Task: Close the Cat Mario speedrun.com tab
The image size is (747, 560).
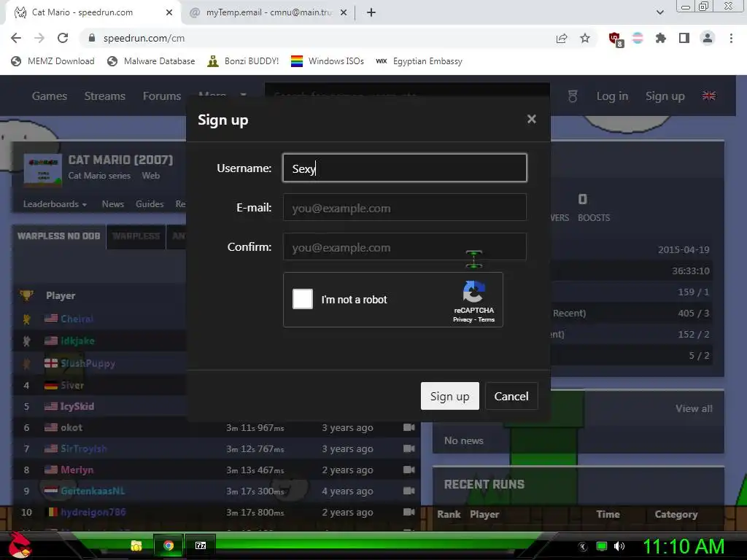Action: [x=169, y=12]
